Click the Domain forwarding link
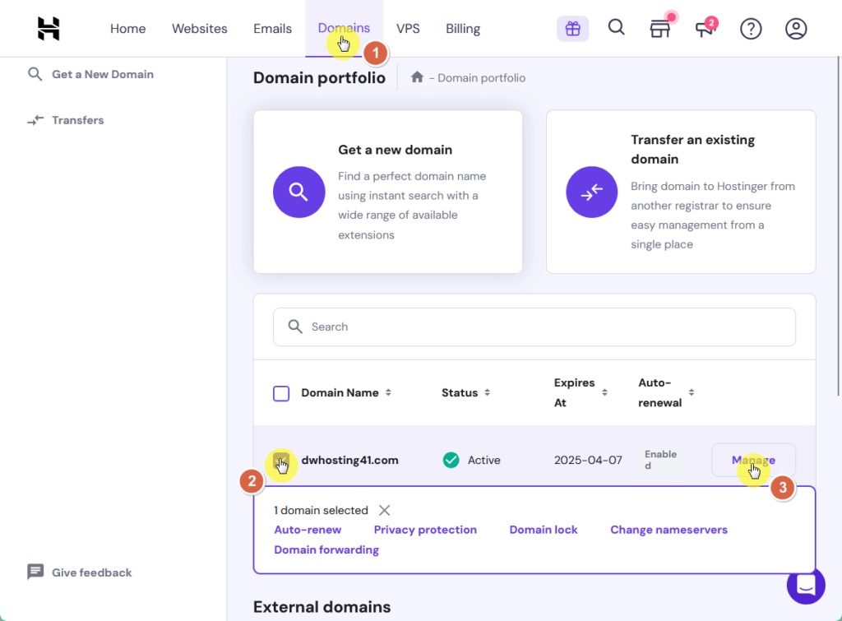 (x=326, y=550)
